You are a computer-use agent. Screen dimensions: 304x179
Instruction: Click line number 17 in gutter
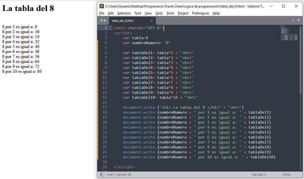click(105, 107)
